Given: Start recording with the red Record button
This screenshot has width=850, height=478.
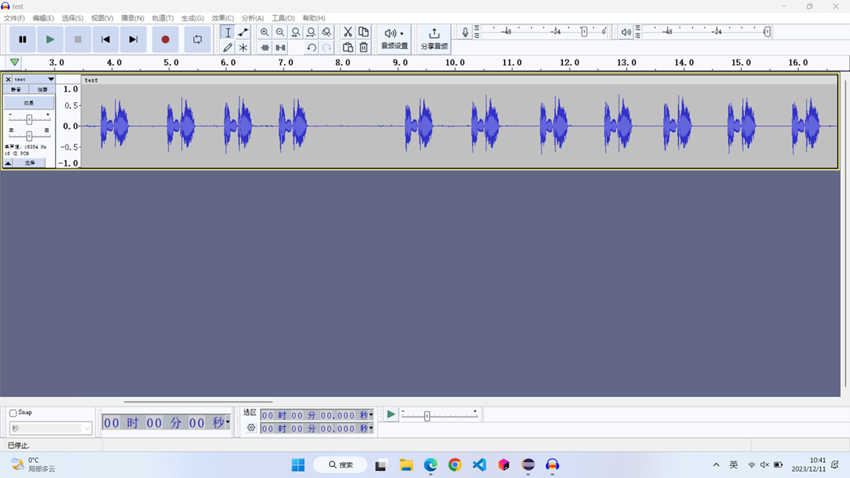Looking at the screenshot, I should 165,39.
